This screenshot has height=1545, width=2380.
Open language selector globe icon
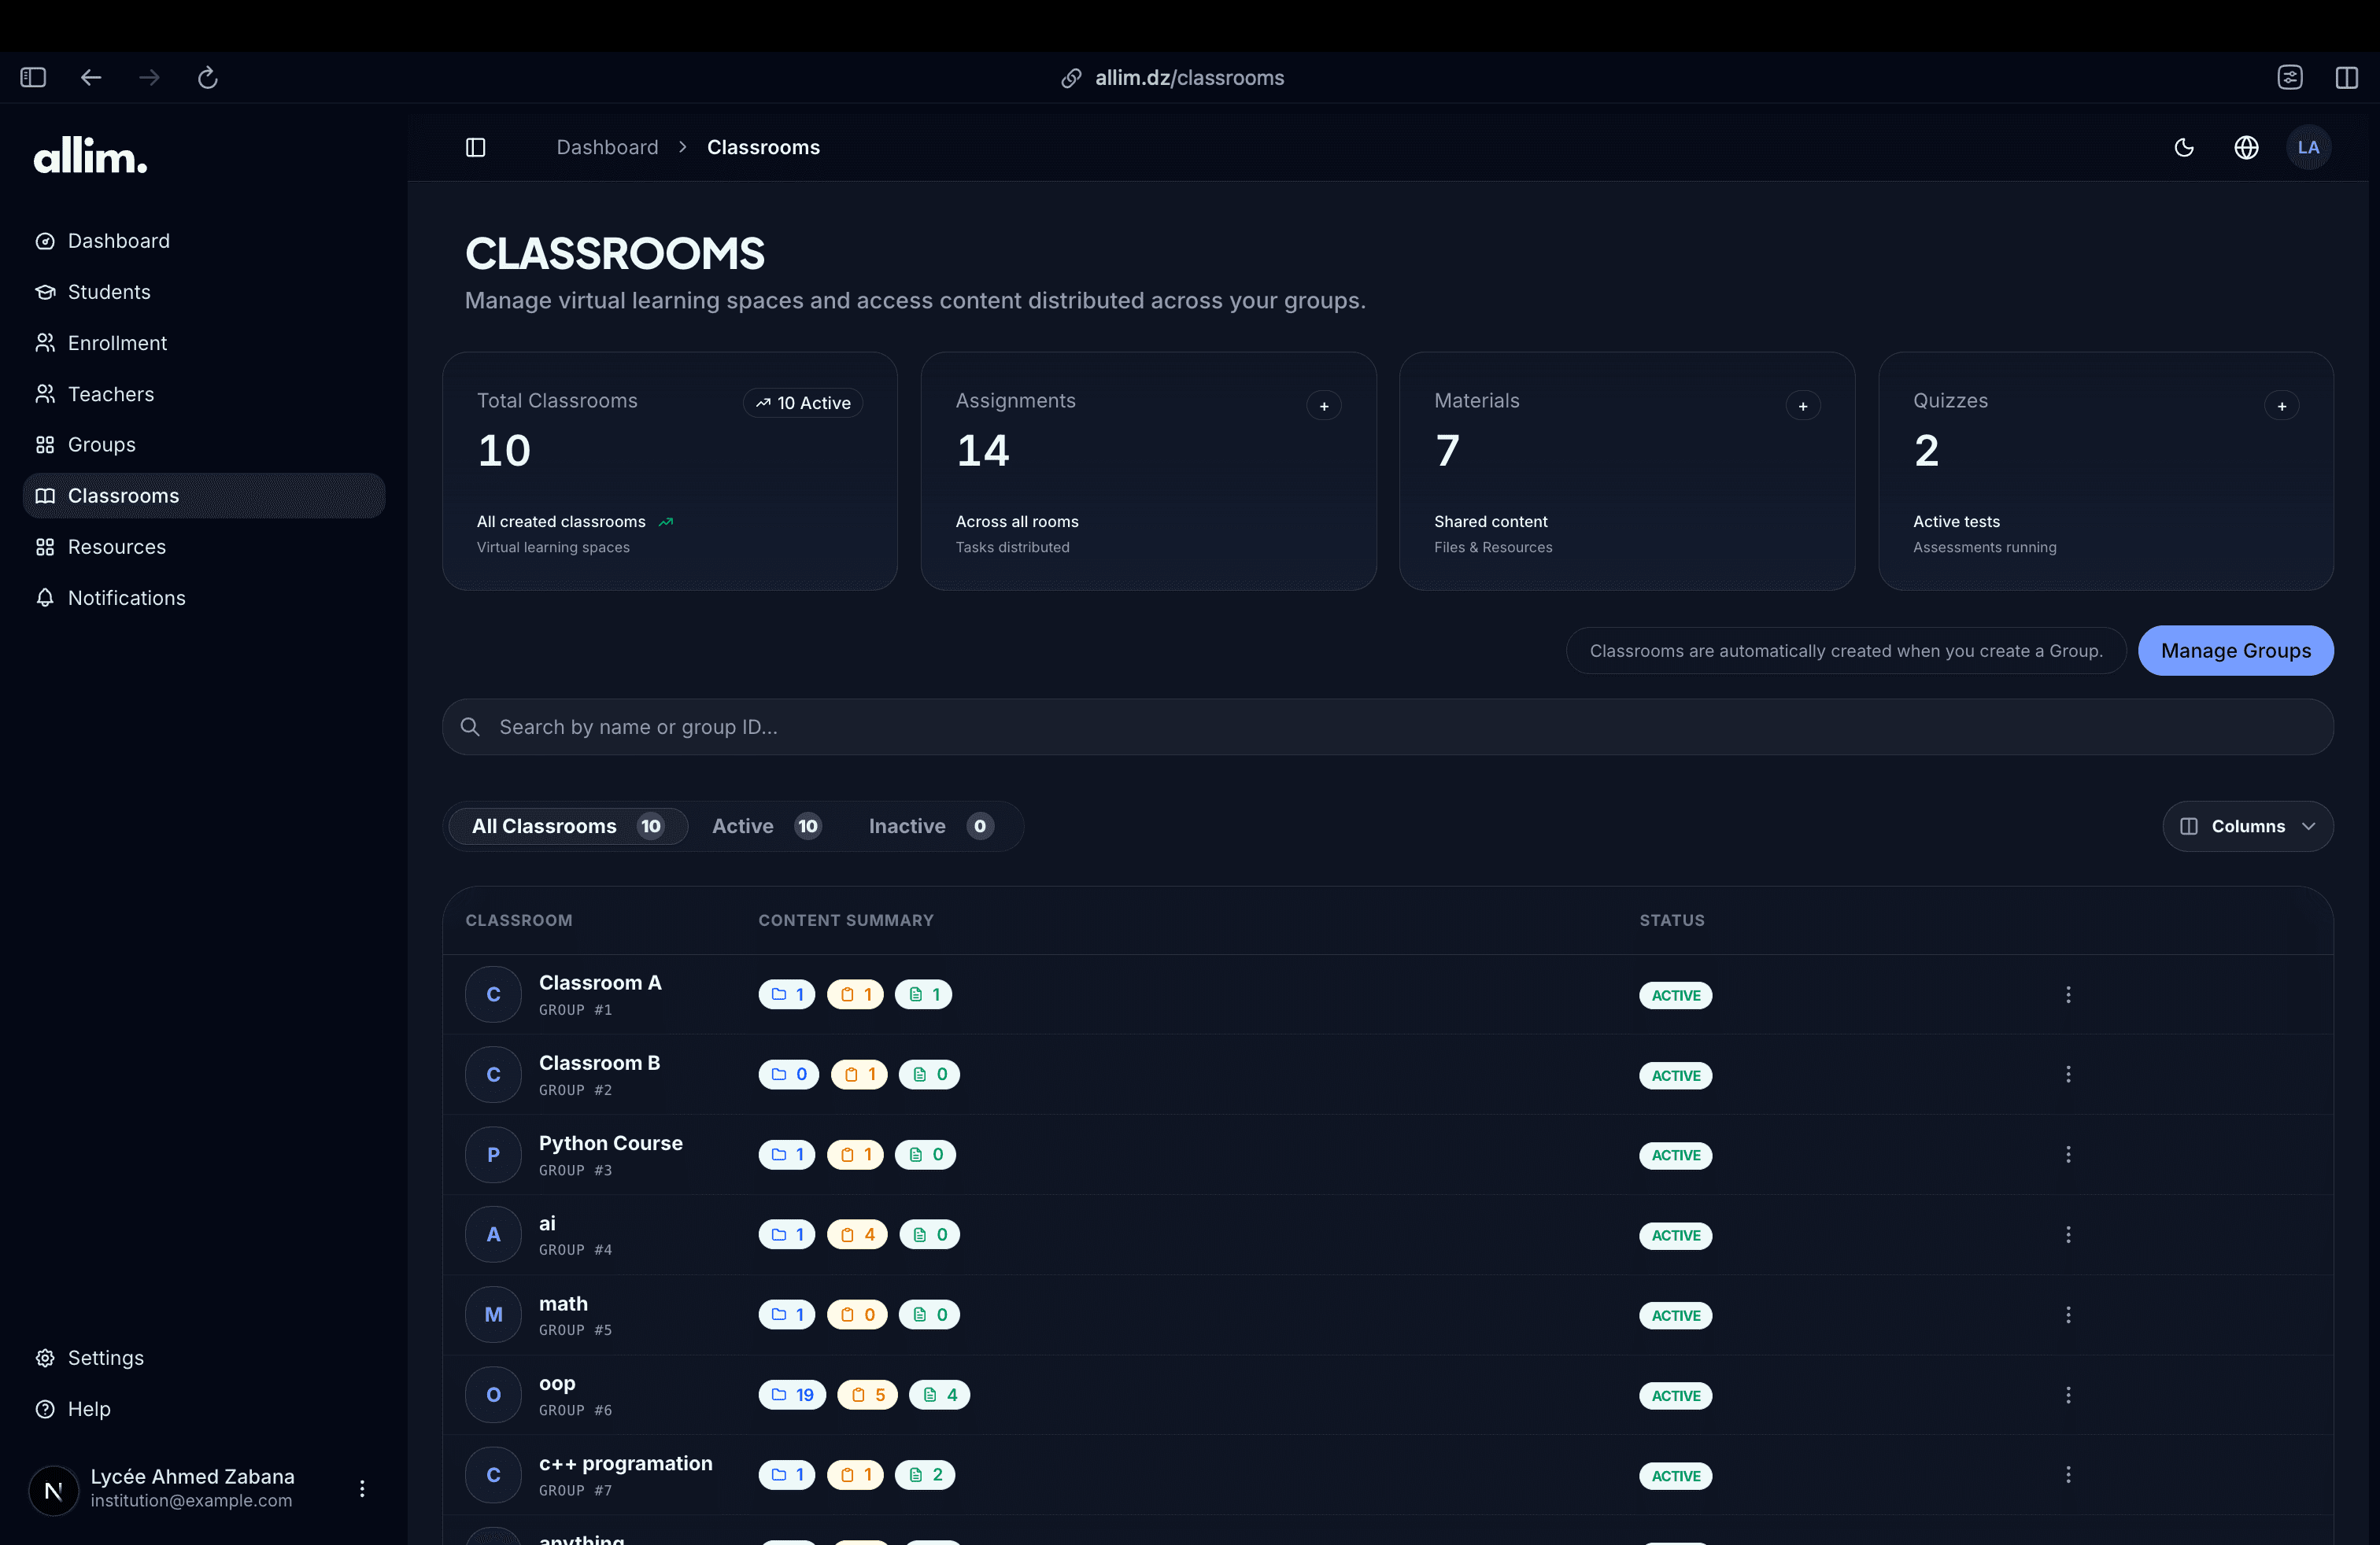point(2246,147)
